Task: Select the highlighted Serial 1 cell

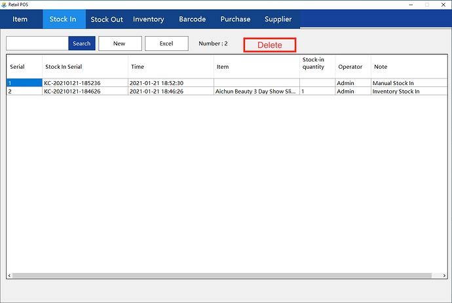Action: pyautogui.click(x=24, y=83)
